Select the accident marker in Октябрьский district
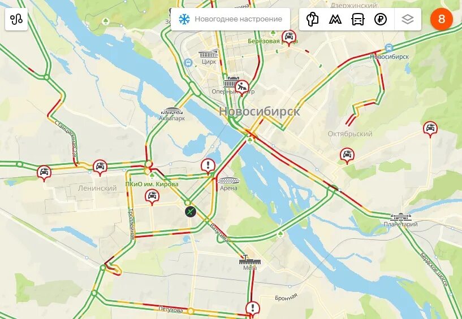The height and width of the screenshot is (319, 462). pos(347,155)
